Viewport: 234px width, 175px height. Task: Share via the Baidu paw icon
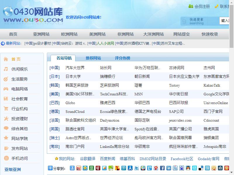[x=182, y=168]
